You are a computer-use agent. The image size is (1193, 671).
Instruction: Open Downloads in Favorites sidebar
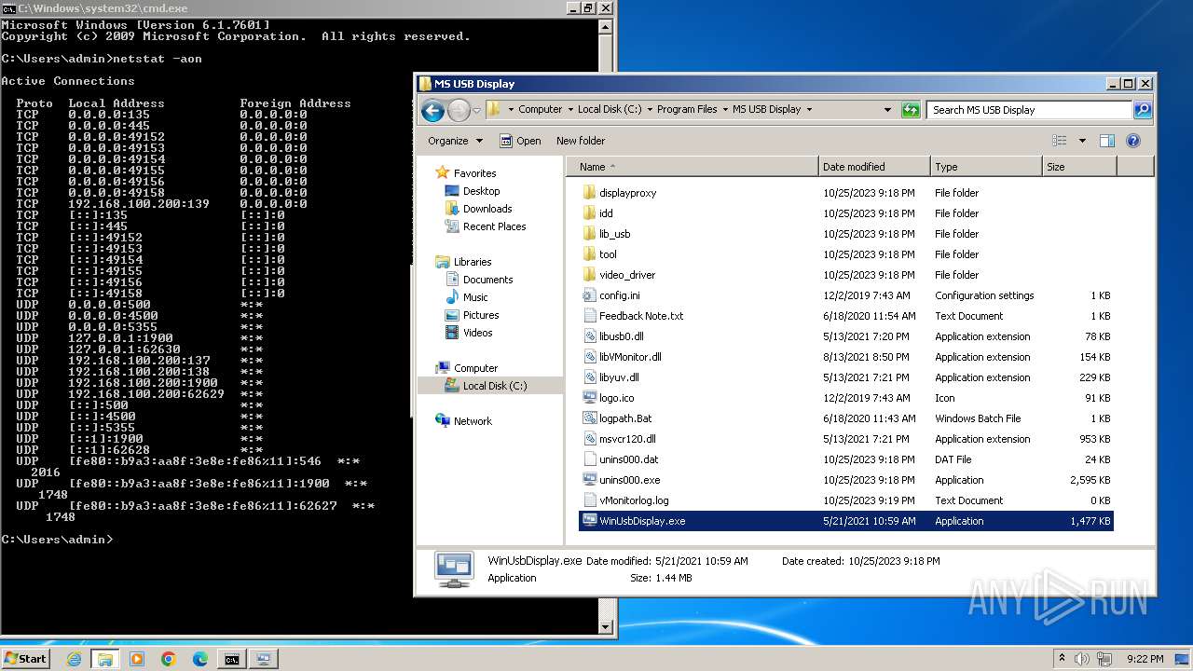487,209
